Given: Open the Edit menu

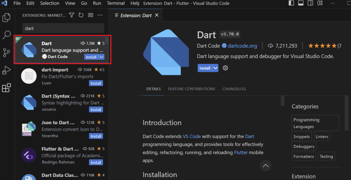Looking at the screenshot, I should click(x=30, y=3).
